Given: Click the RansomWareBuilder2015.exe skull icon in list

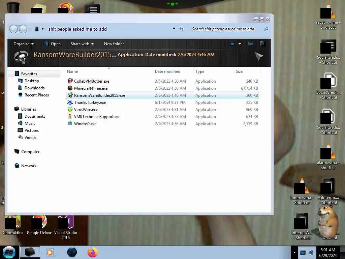Looking at the screenshot, I should pyautogui.click(x=70, y=95).
